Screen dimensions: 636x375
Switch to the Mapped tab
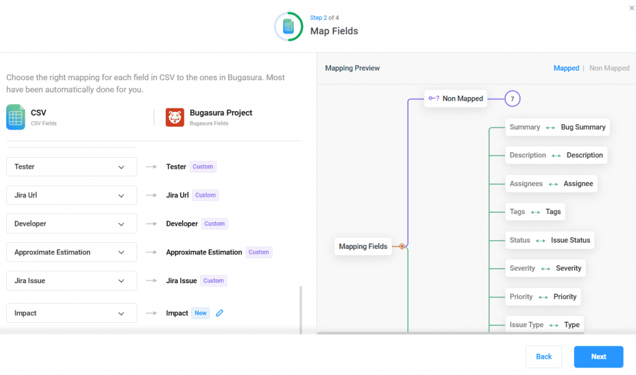pyautogui.click(x=566, y=68)
